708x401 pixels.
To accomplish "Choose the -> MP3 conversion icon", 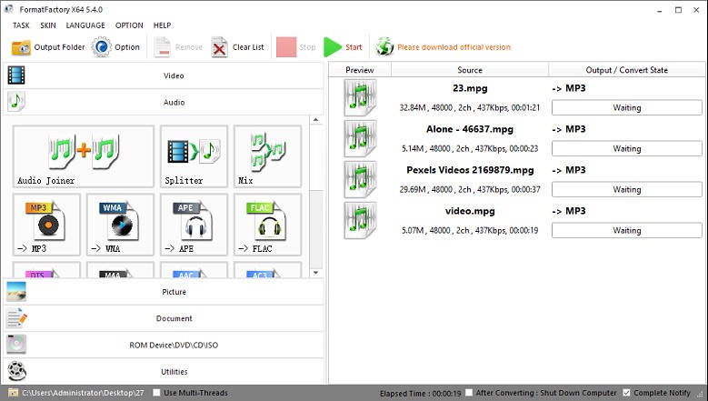I will (x=46, y=225).
